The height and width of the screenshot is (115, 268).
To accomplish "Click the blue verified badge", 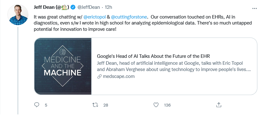I will 73,7.
